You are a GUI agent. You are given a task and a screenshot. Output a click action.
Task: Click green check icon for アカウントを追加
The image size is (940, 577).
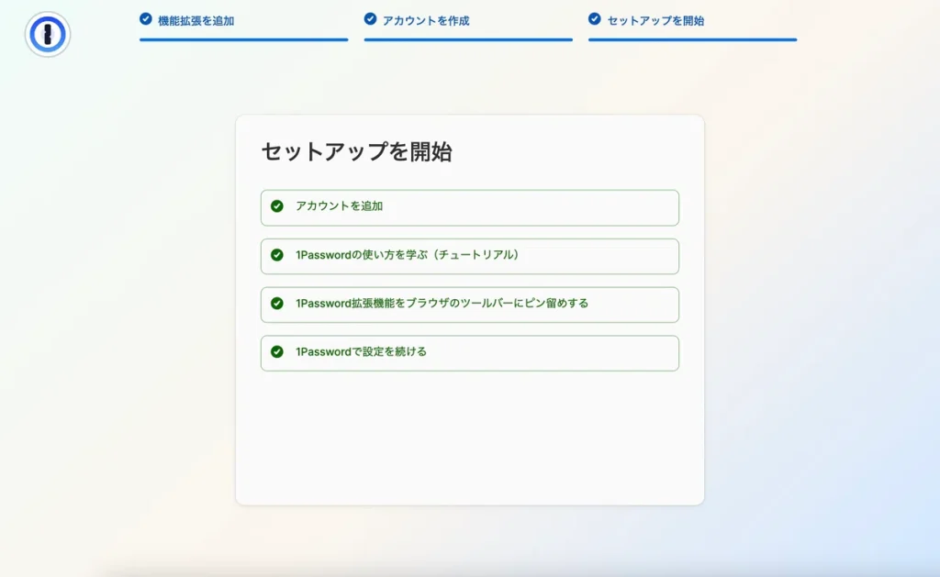[277, 206]
